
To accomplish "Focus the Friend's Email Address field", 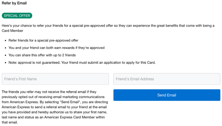I will click(x=167, y=79).
